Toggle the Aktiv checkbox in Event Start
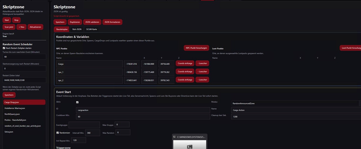Screen dimensions: 361x149 [x=77, y=102]
